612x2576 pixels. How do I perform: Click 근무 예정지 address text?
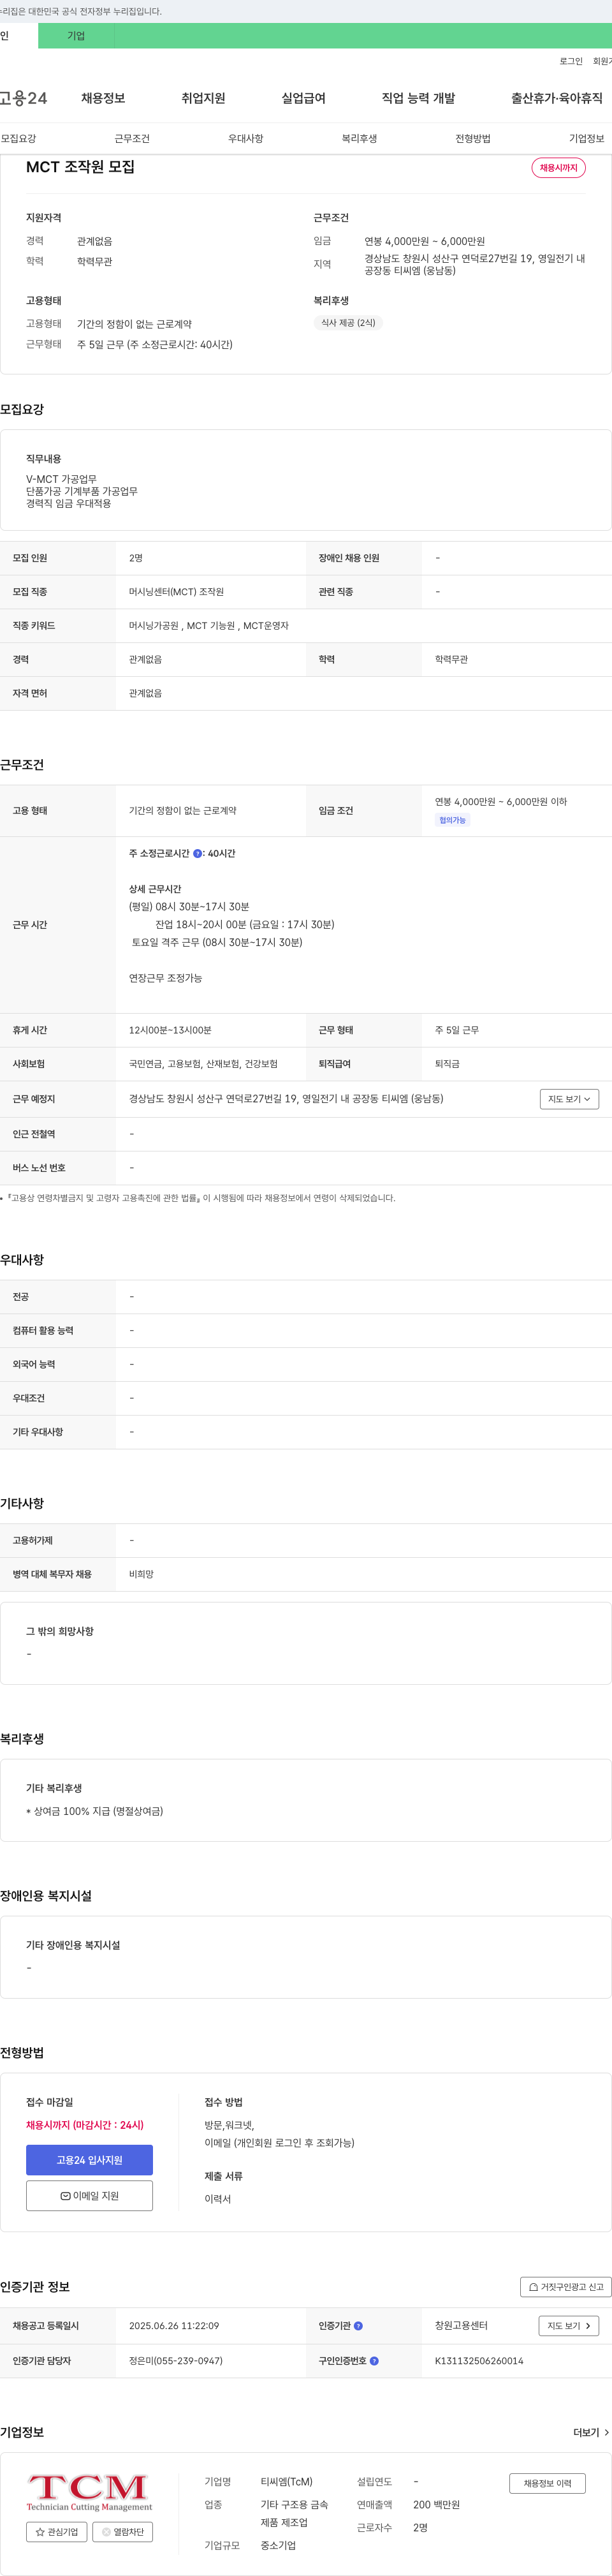[286, 1098]
